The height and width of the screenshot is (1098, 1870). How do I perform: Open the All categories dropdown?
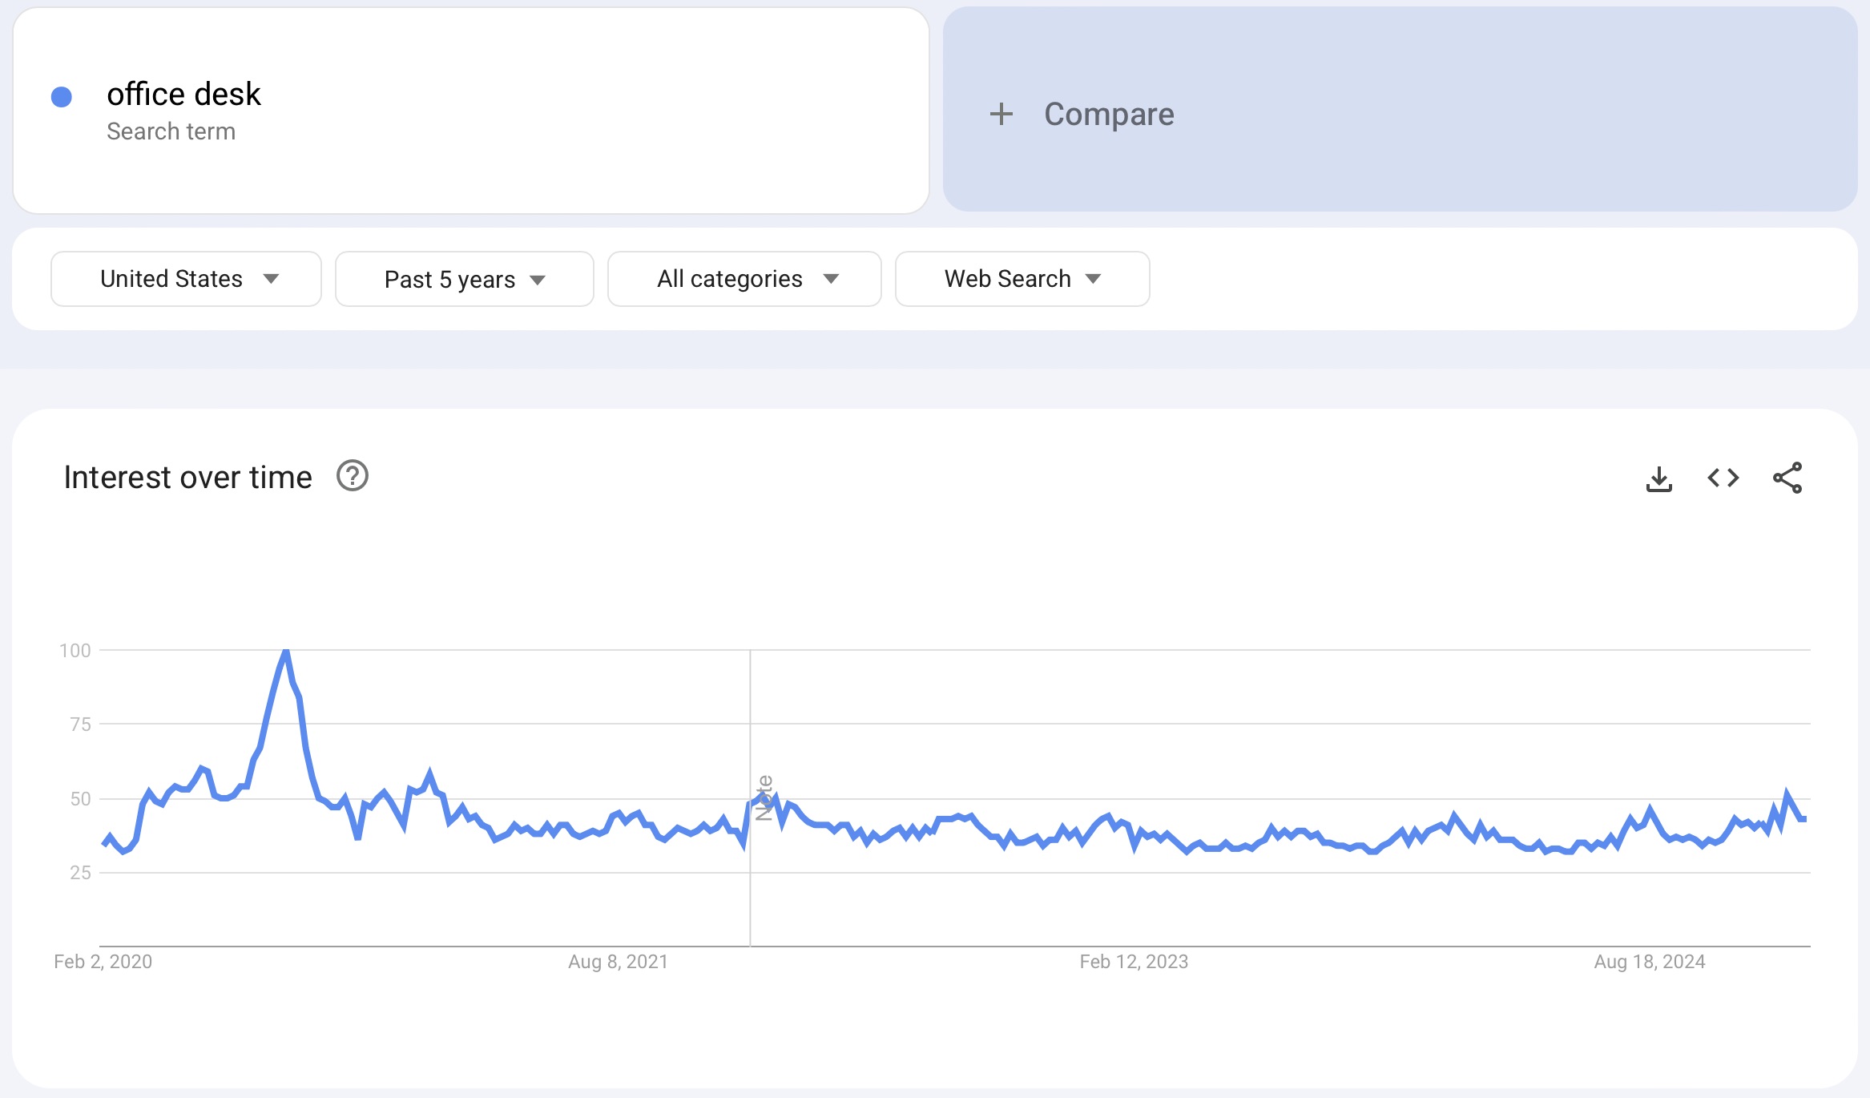(x=744, y=279)
